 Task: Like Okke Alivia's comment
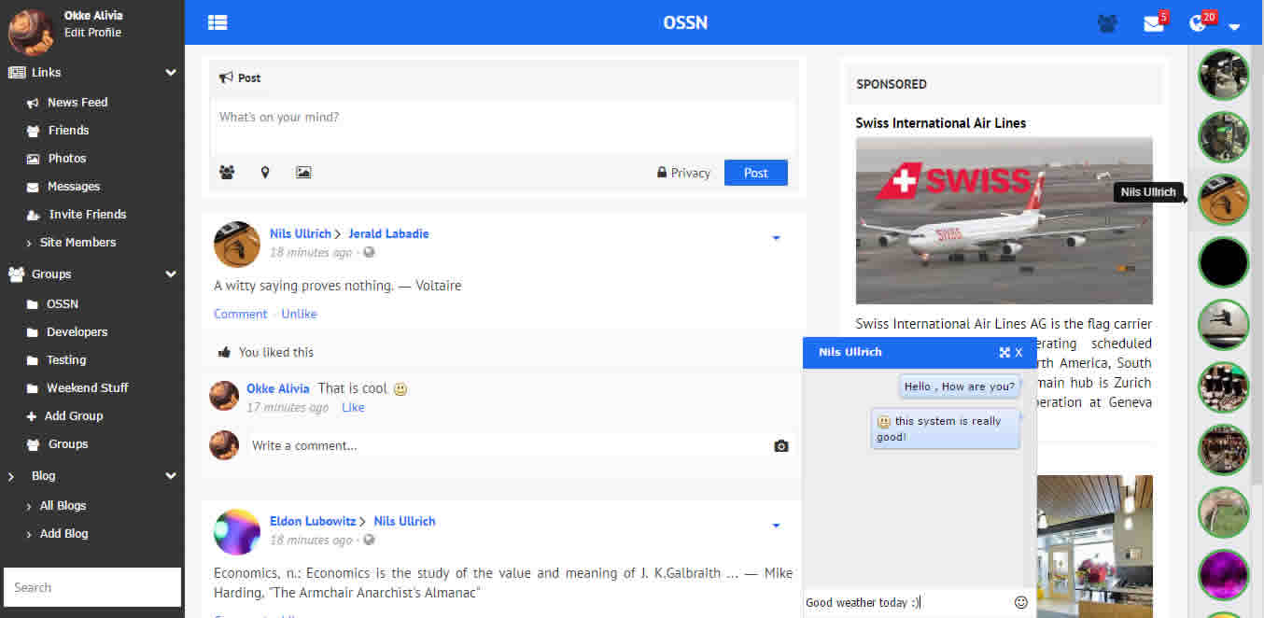pos(353,408)
